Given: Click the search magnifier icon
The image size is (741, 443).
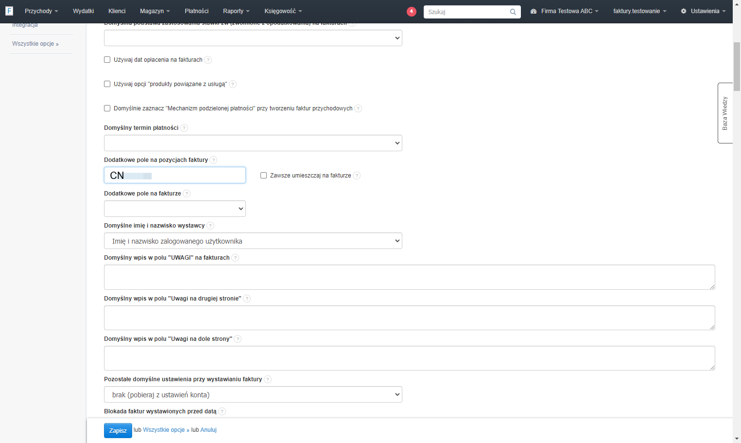Looking at the screenshot, I should (x=513, y=12).
